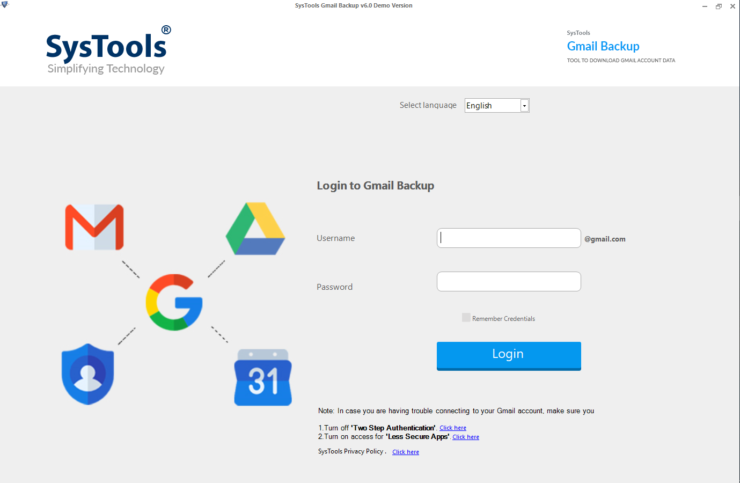Viewport: 740px width, 483px height.
Task: Close the SysTools Gmail Backup window
Action: tap(732, 6)
